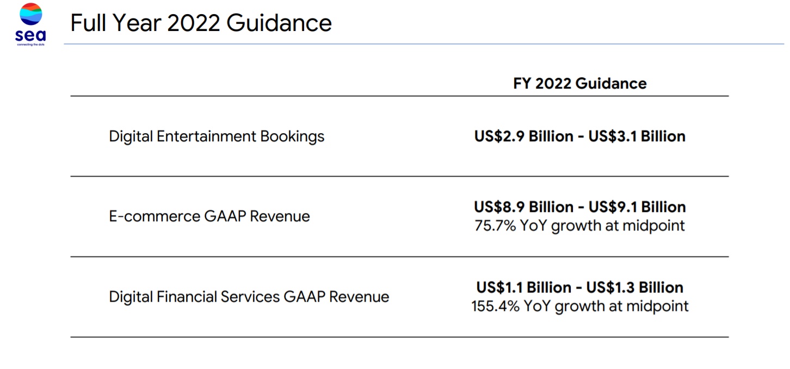Image resolution: width=790 pixels, height=369 pixels.
Task: Click the Sea logo icon
Action: pos(30,14)
